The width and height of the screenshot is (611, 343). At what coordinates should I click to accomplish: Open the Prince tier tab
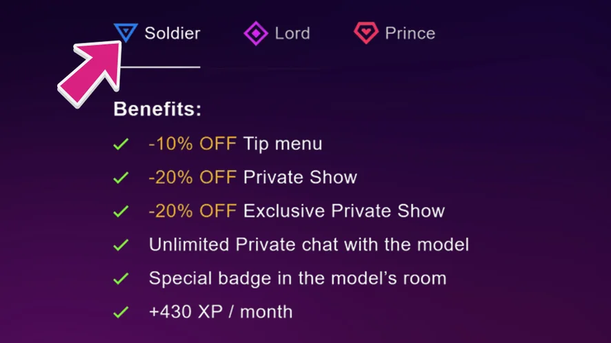tap(410, 33)
